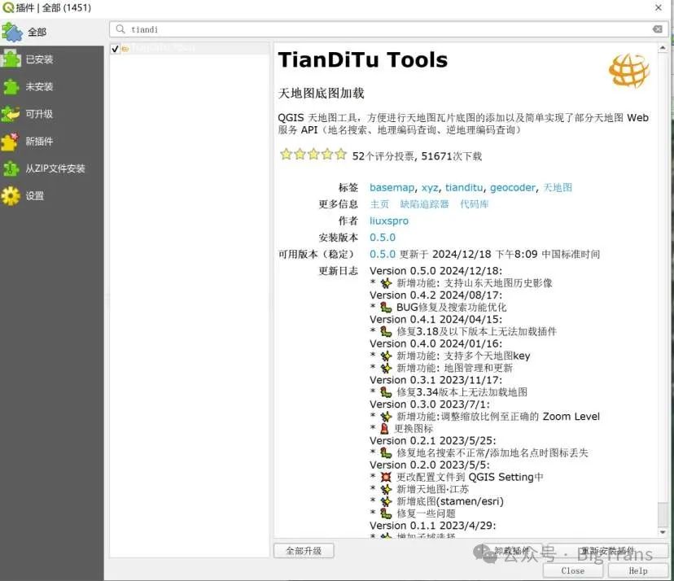Click the 重新安装插件 (Reinstall plugin) button
Viewport: 674px width, 581px height.
608,551
